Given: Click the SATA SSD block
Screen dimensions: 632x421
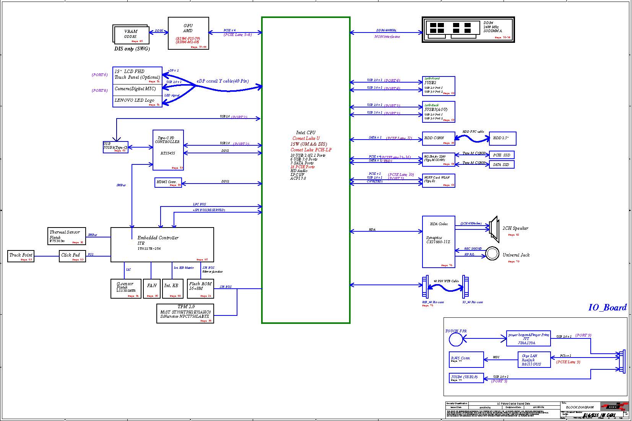Looking at the screenshot, I should 502,164.
